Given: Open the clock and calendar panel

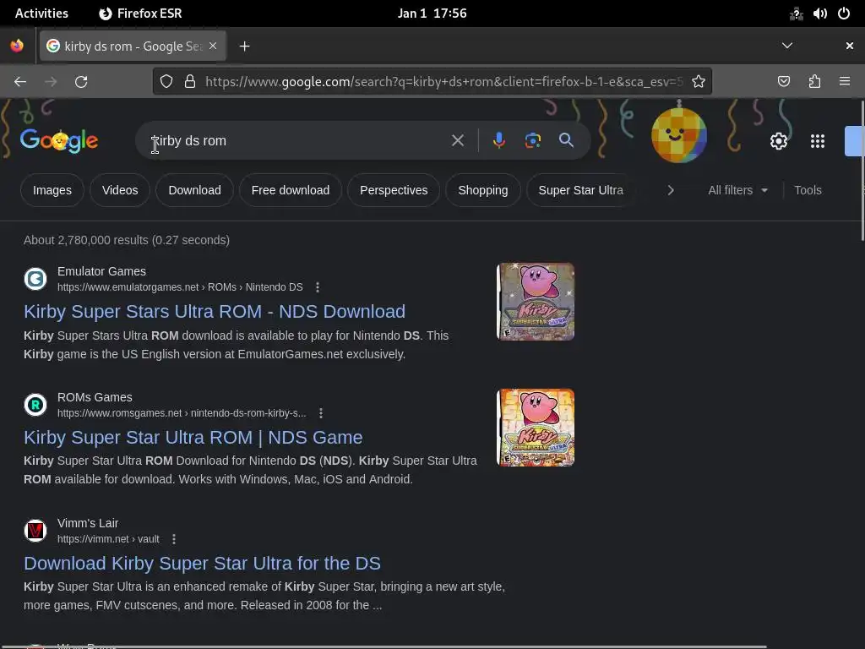Looking at the screenshot, I should pos(432,14).
